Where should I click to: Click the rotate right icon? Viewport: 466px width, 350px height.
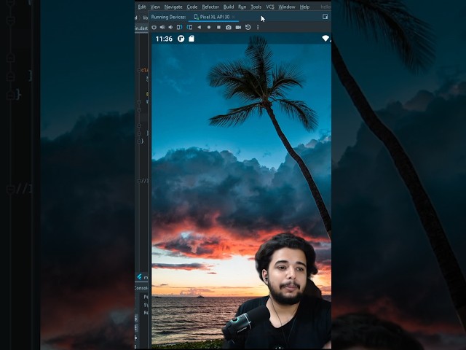coord(189,27)
